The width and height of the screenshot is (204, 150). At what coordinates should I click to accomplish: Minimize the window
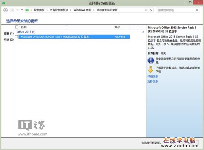(x=184, y=3)
